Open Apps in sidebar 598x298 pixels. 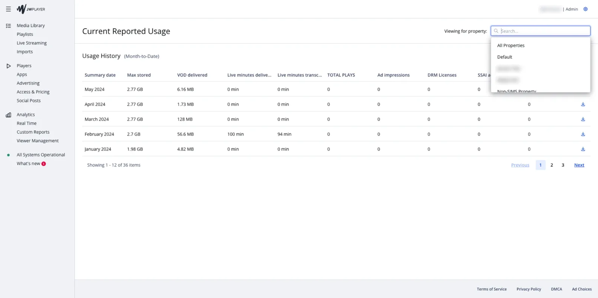[x=22, y=75]
